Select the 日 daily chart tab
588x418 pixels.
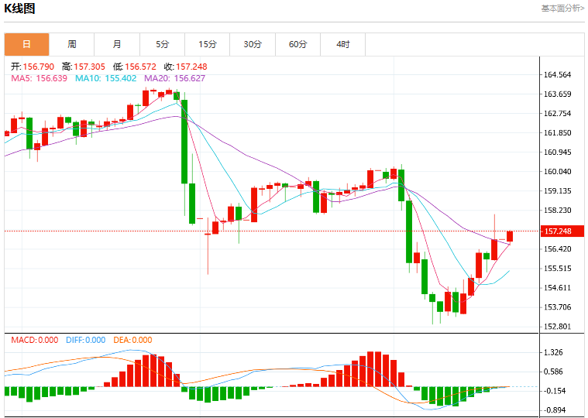point(26,44)
